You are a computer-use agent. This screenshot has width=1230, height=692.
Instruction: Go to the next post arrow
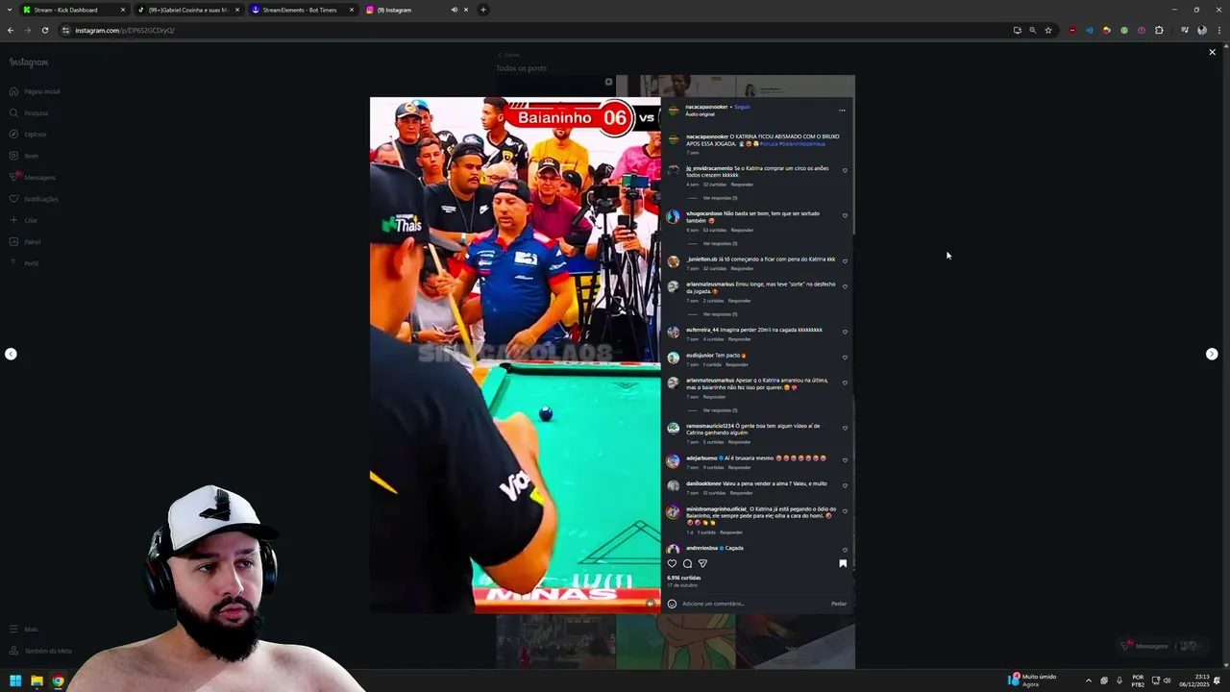pyautogui.click(x=1212, y=354)
